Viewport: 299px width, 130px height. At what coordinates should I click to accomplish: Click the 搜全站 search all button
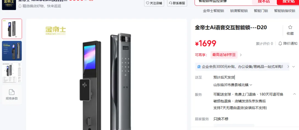pos(288,2)
